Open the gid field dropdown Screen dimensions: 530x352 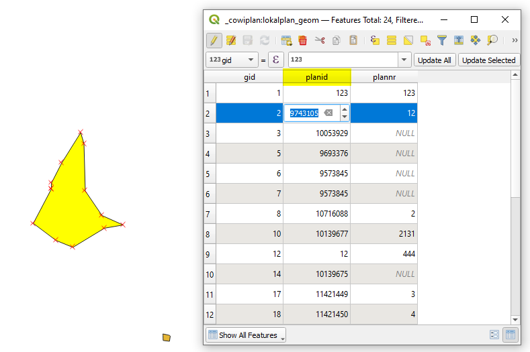251,60
